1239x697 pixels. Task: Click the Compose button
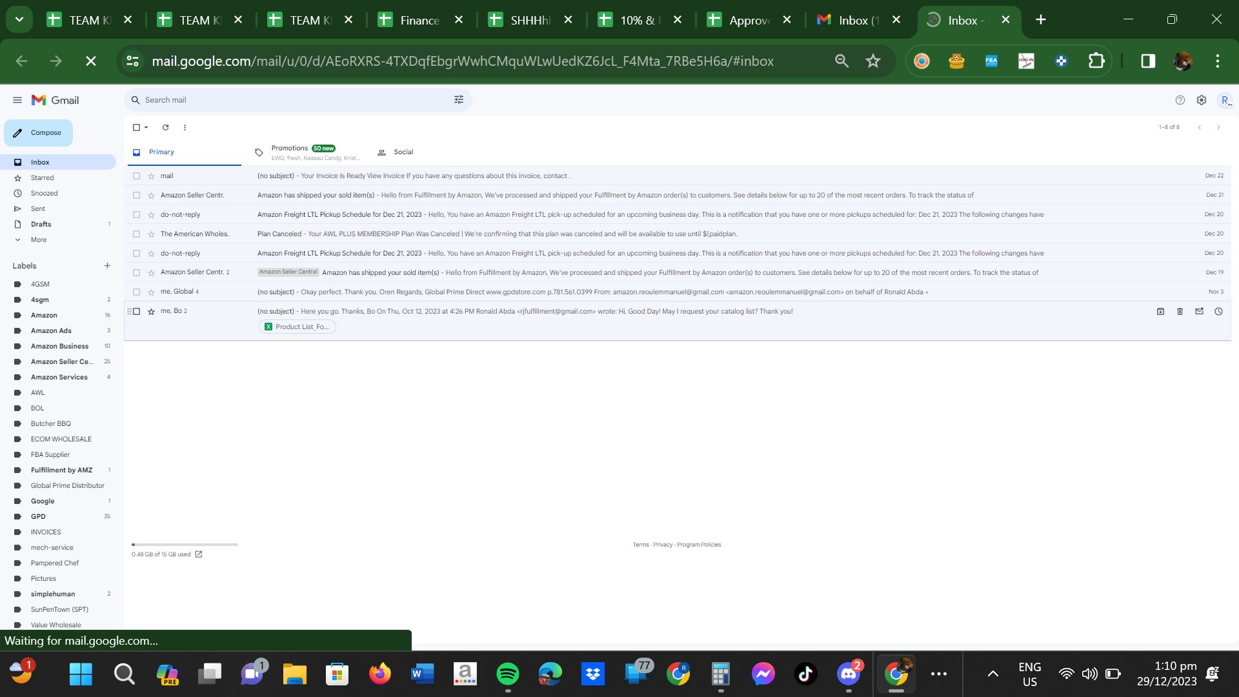coord(38,133)
